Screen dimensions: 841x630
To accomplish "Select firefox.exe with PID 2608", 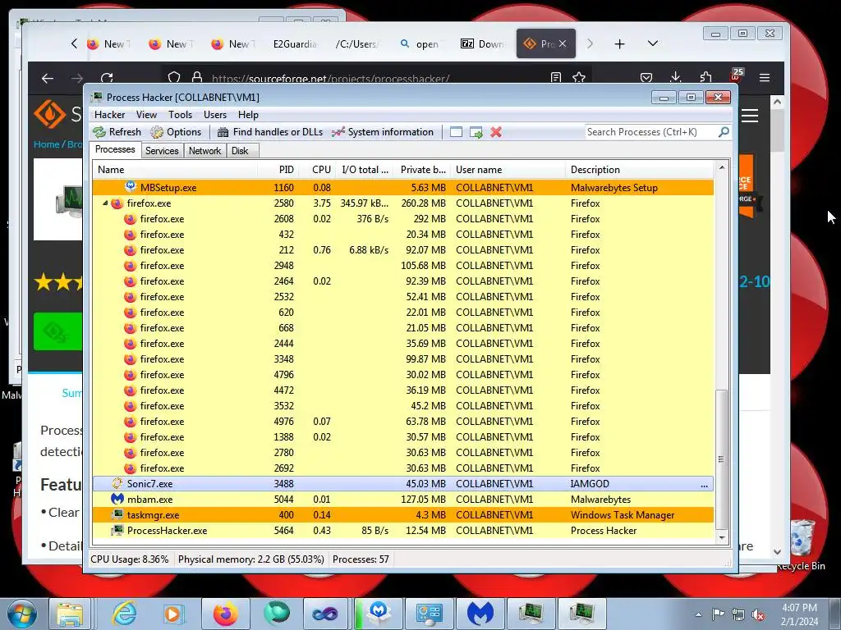I will tap(402, 218).
